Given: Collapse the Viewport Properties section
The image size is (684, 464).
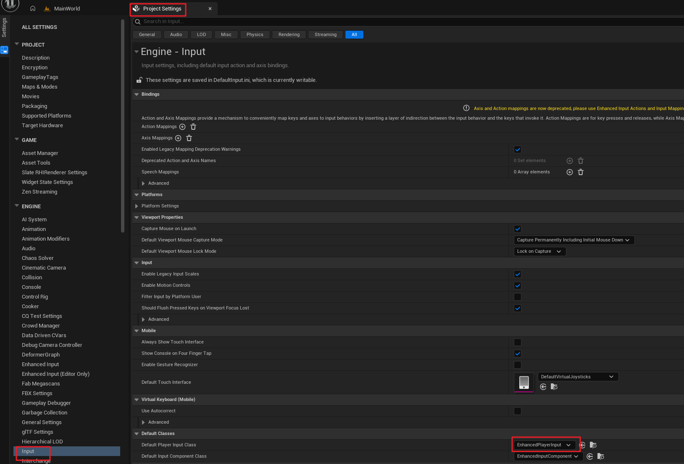Looking at the screenshot, I should point(137,218).
